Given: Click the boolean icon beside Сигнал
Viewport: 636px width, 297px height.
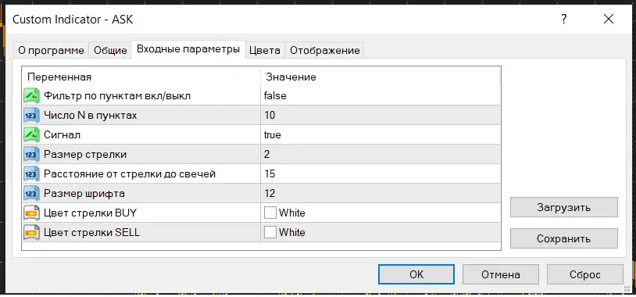Looking at the screenshot, I should [31, 134].
